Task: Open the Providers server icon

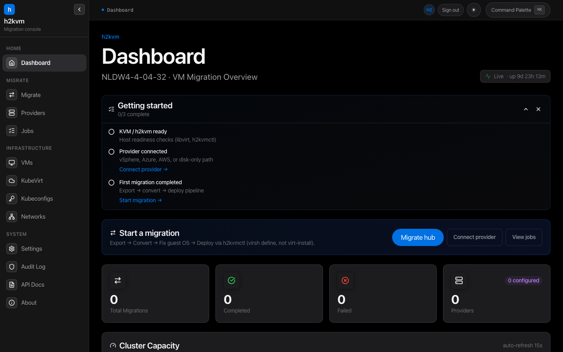Action: (x=12, y=113)
